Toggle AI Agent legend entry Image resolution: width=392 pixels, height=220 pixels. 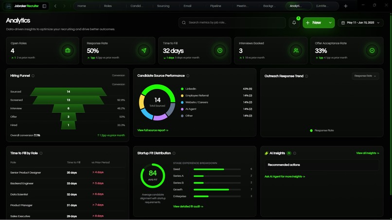[189, 109]
